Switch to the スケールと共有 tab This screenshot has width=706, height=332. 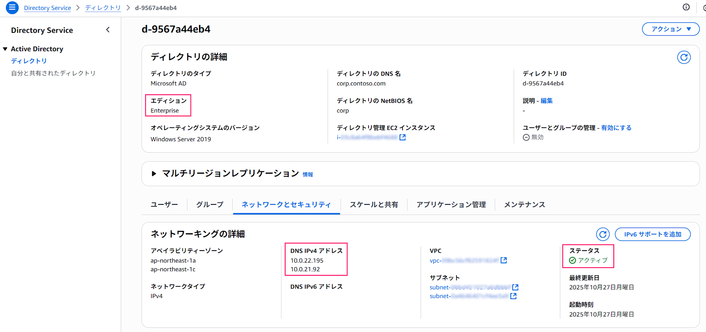click(x=374, y=204)
